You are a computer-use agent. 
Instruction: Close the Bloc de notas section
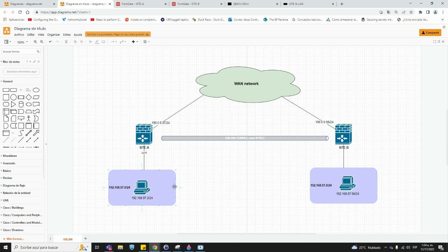pyautogui.click(x=38, y=62)
